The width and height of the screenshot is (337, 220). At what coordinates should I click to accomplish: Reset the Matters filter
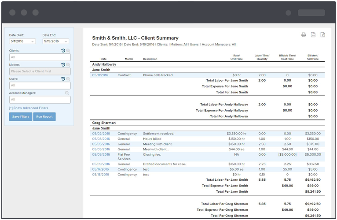(x=63, y=65)
